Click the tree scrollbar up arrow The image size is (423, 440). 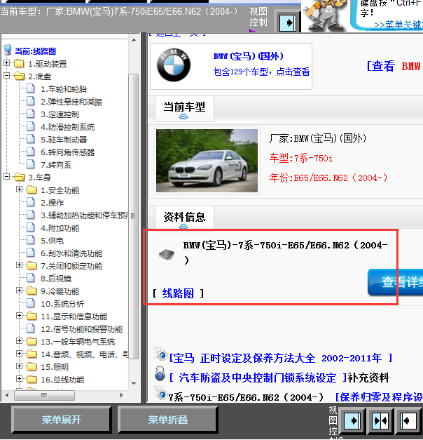pos(134,40)
